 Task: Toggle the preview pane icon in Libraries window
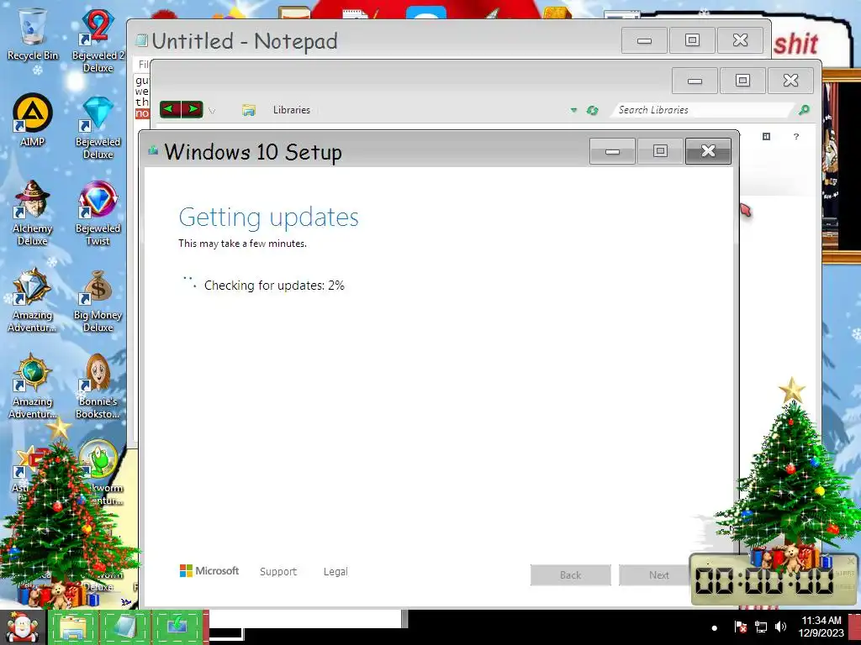click(x=766, y=137)
